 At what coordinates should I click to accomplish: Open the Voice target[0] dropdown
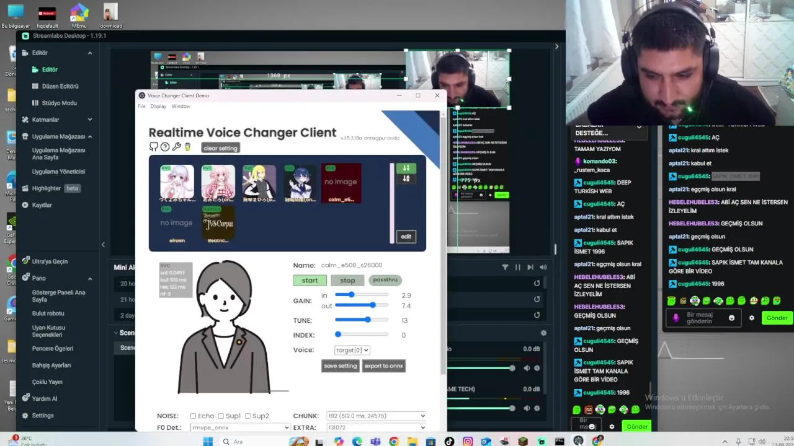[x=352, y=350]
